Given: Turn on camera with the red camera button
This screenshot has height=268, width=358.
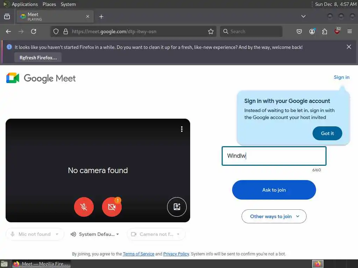Looking at the screenshot, I should tap(112, 207).
